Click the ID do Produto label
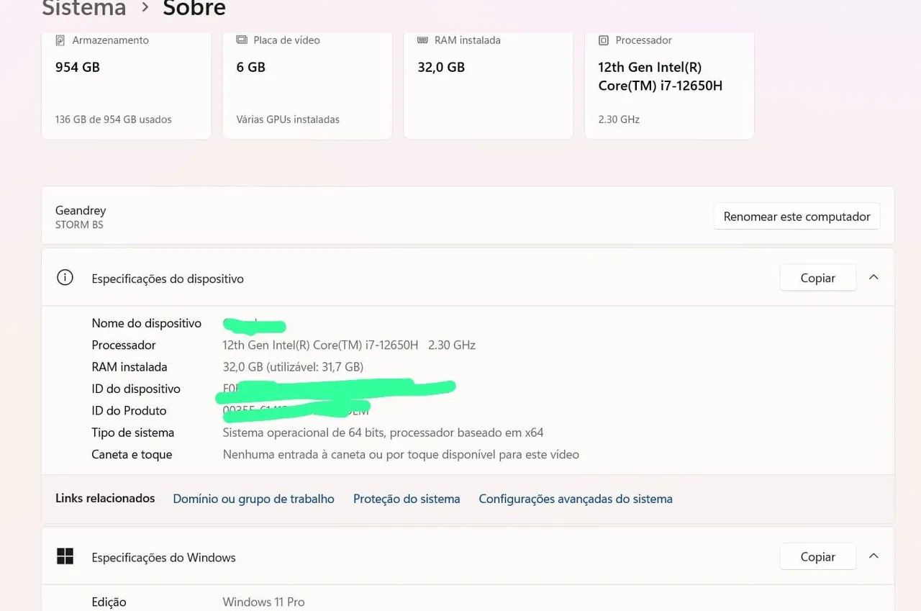 click(x=129, y=410)
